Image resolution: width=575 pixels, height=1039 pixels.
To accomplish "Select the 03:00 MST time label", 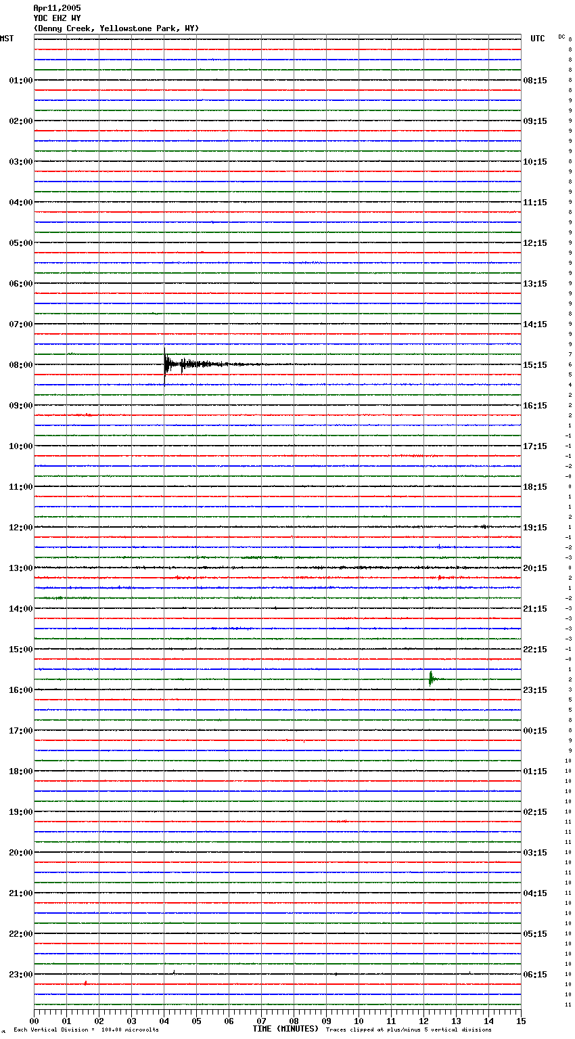I will coord(20,162).
